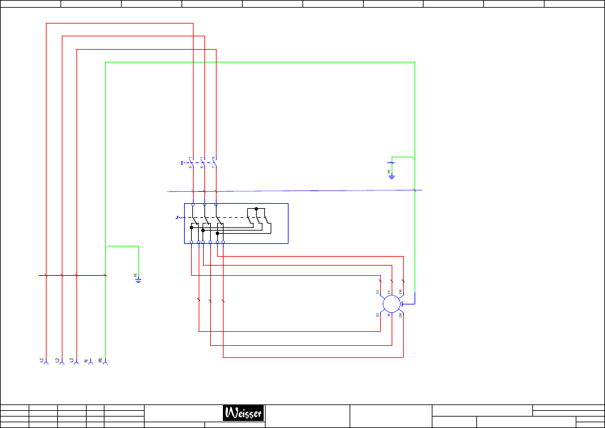This screenshot has width=605, height=428.
Task: Click the 1V motor terminal label
Action: [389, 292]
